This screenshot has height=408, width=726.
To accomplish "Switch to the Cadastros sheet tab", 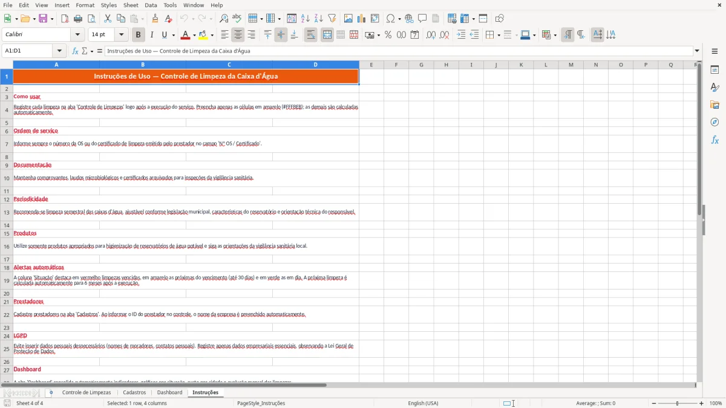I will pyautogui.click(x=134, y=392).
